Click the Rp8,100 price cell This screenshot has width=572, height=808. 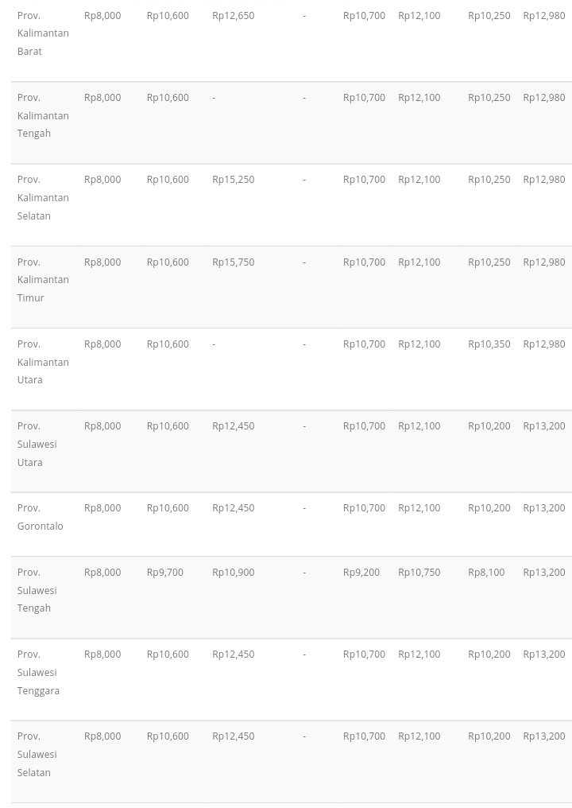click(x=485, y=573)
